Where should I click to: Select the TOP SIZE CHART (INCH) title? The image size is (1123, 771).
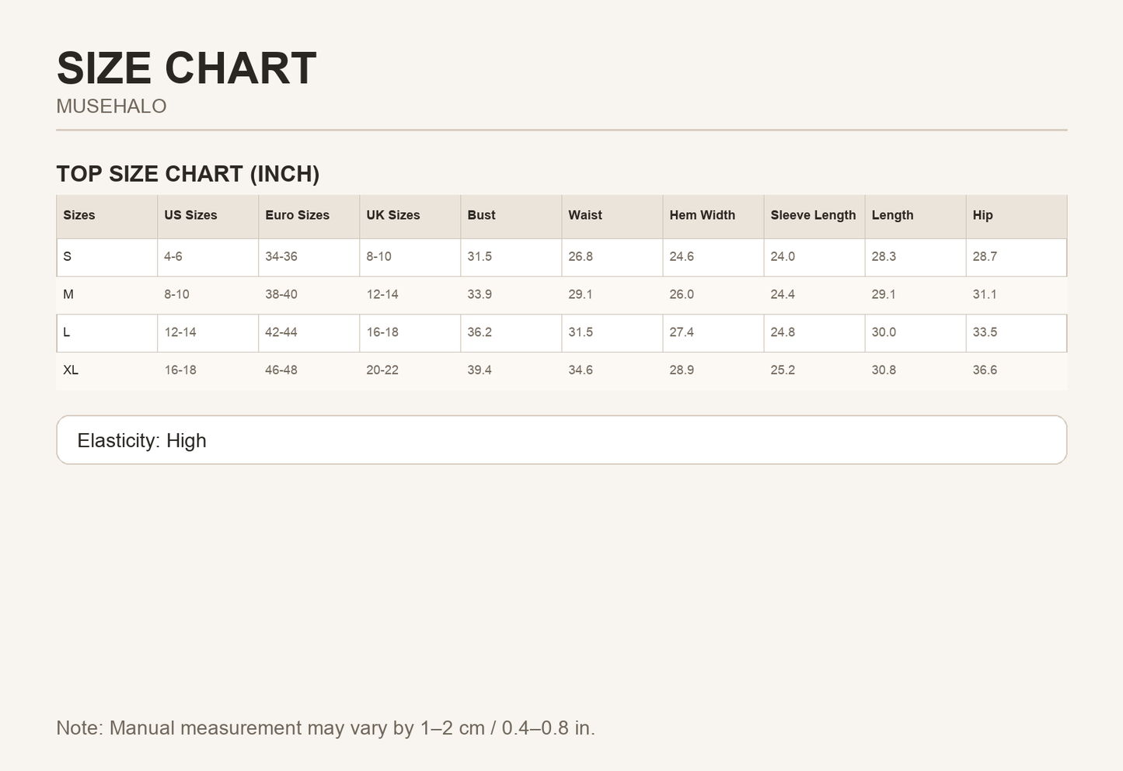point(188,174)
